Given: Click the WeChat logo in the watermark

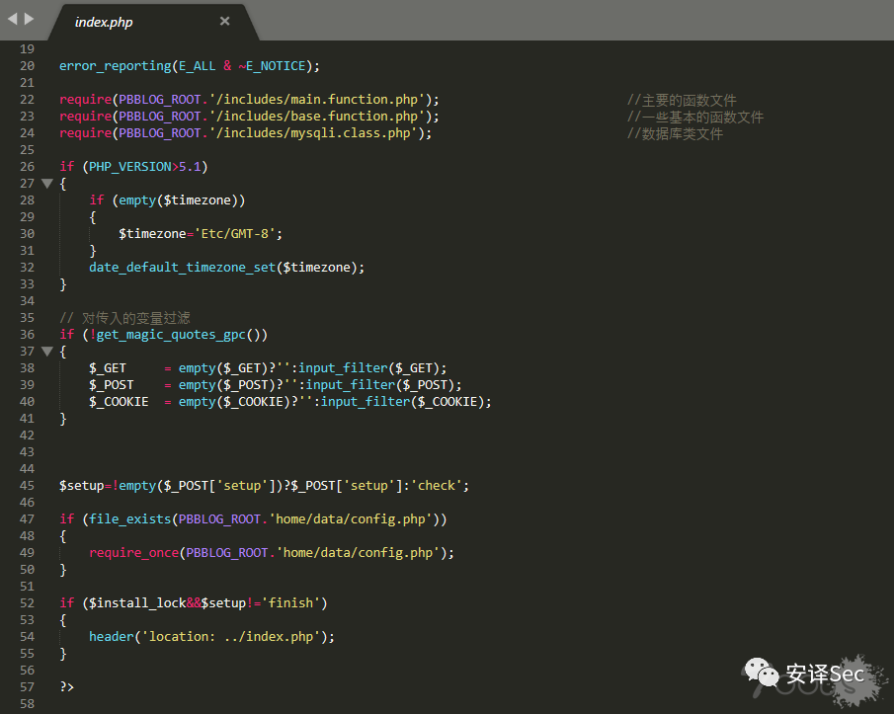Looking at the screenshot, I should point(760,674).
